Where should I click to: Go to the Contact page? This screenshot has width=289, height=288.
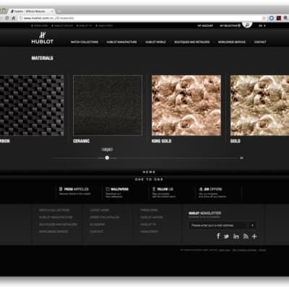pyautogui.click(x=260, y=42)
